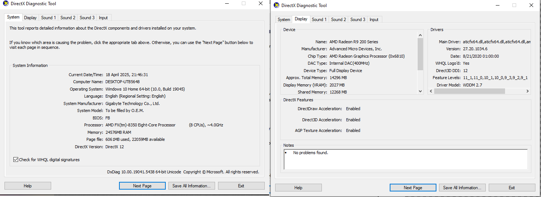Click Next Page in right window
The height and width of the screenshot is (197, 541).
(x=413, y=188)
